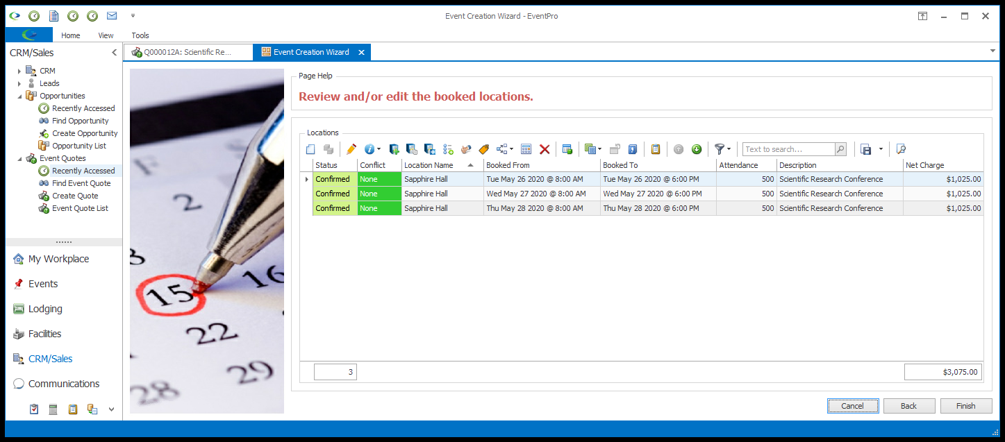Viewport: 1005px width, 442px height.
Task: Open the hierarchy icon dropdown arrow
Action: click(512, 149)
